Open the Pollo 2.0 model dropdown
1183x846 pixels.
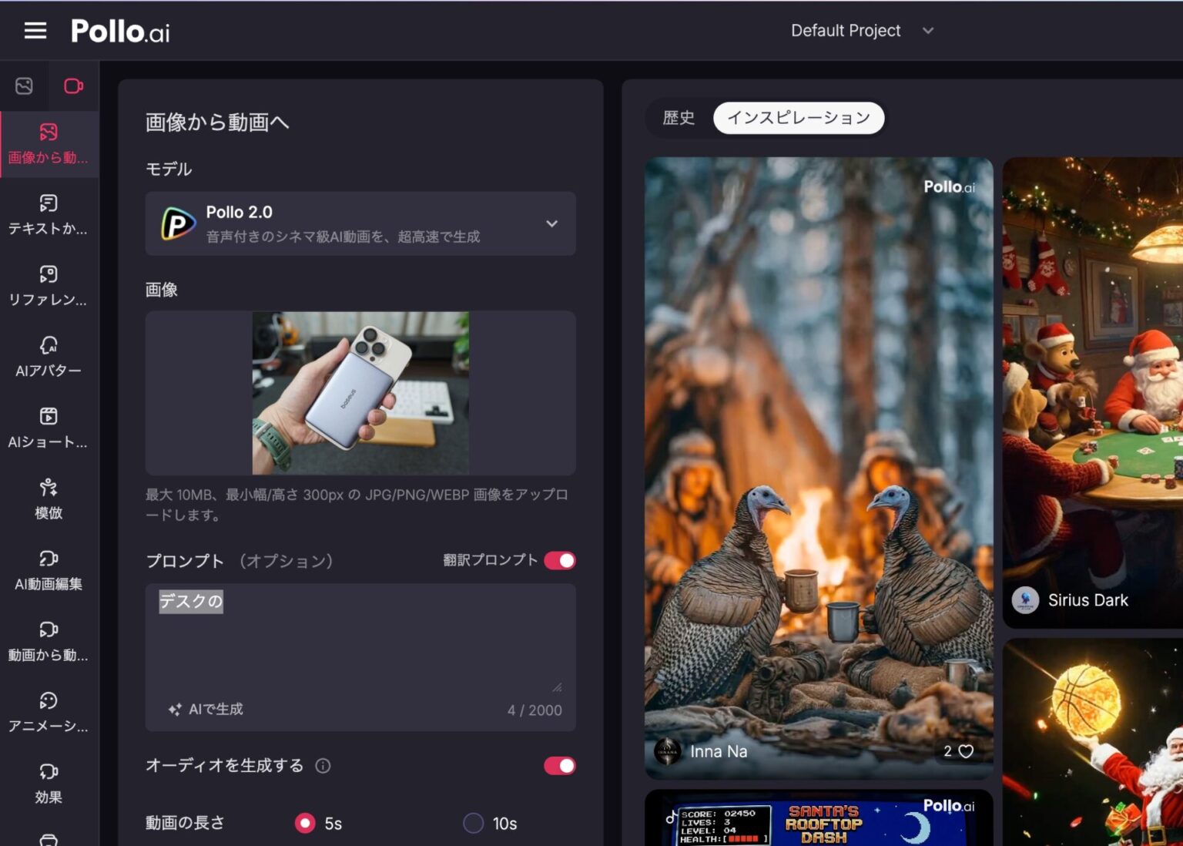pyautogui.click(x=360, y=223)
